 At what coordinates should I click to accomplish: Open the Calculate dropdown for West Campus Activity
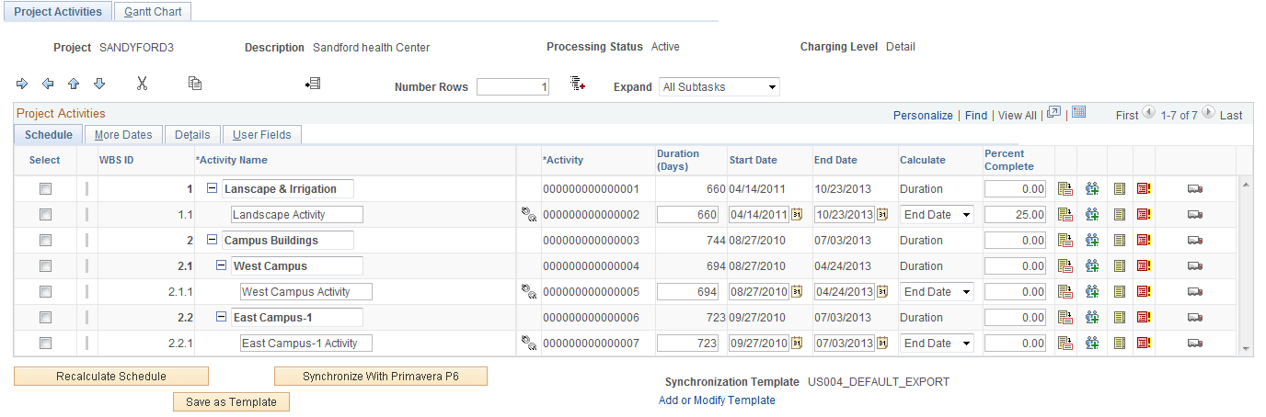click(937, 291)
